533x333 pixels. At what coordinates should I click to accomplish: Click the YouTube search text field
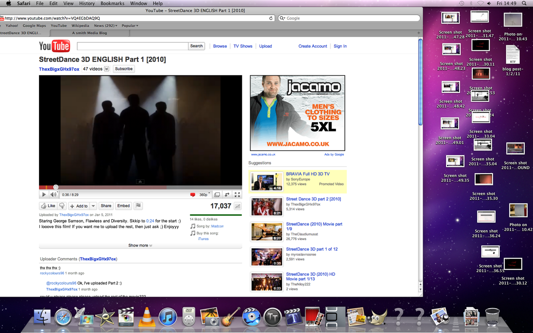pyautogui.click(x=133, y=46)
